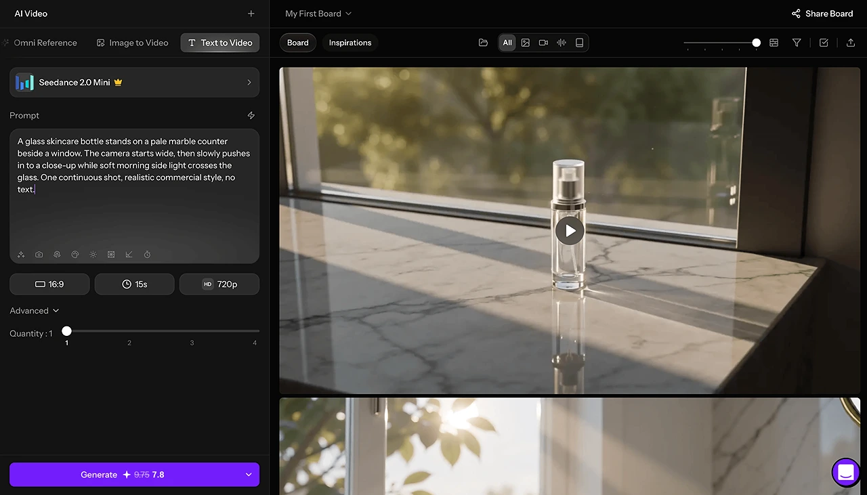
Task: Click the Prompt label
Action: (x=24, y=115)
